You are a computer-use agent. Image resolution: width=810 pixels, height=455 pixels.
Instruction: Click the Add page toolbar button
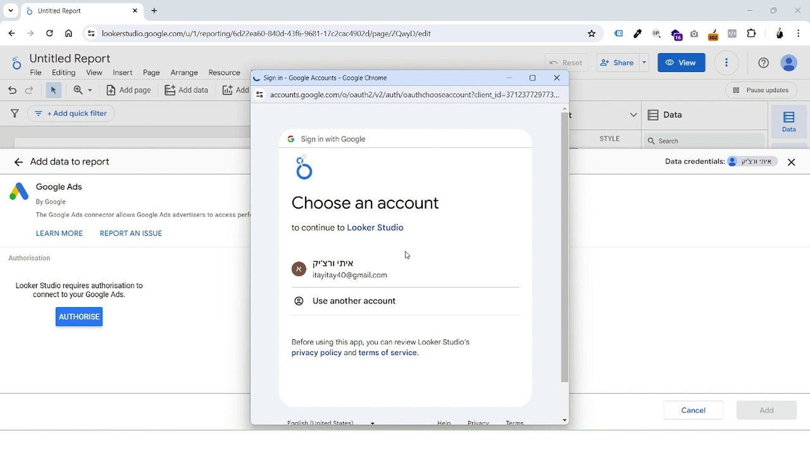click(x=128, y=90)
